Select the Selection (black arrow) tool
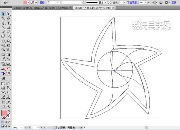 (x=3, y=14)
